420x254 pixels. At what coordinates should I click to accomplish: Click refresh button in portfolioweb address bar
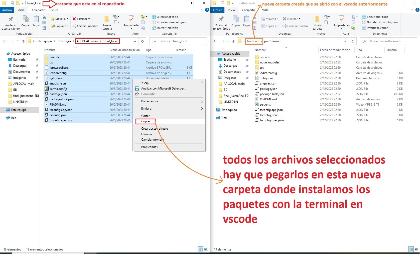353,41
